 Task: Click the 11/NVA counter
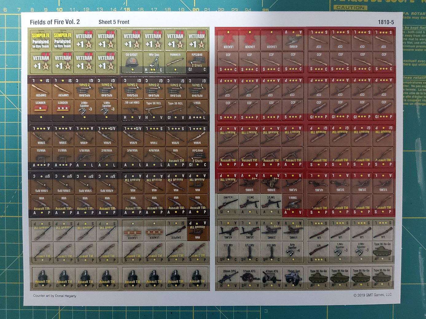coord(63,158)
